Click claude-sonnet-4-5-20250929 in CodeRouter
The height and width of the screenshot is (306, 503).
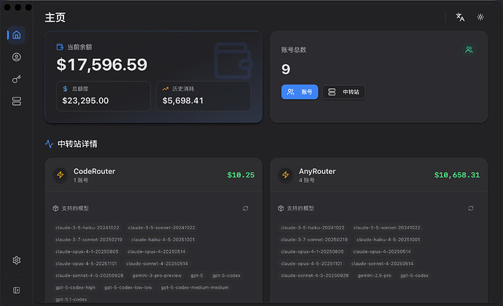[x=89, y=275]
